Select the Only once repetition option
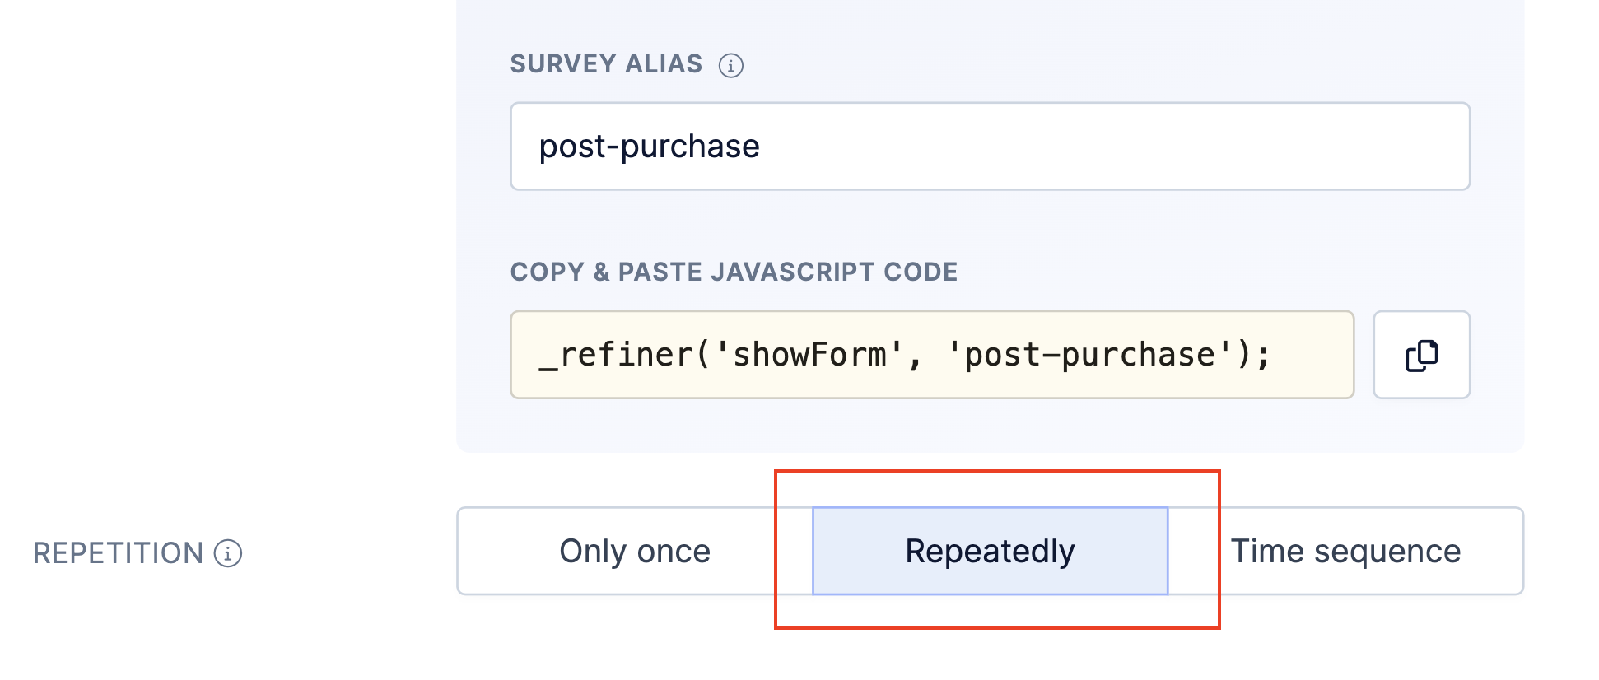Viewport: 1599px width, 680px height. pos(634,552)
